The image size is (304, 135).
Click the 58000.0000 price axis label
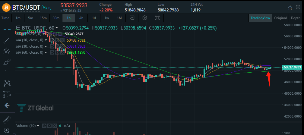pos(293,25)
